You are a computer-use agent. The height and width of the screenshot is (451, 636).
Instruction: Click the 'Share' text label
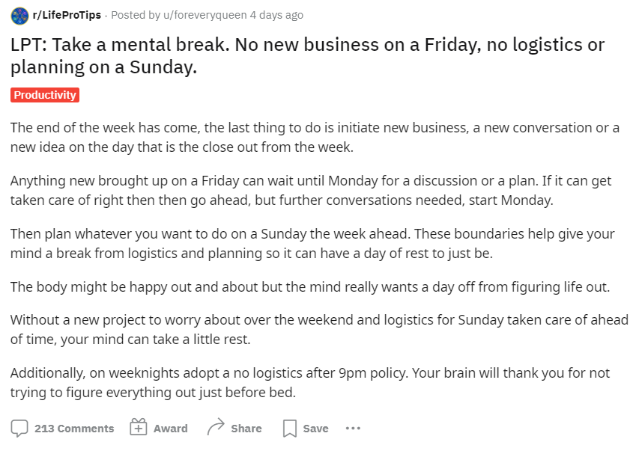(246, 429)
